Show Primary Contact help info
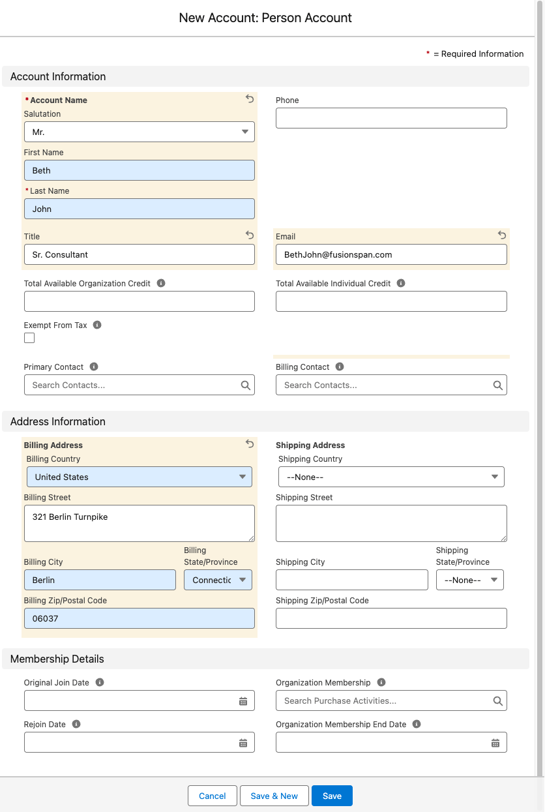This screenshot has width=545, height=812. pos(94,367)
